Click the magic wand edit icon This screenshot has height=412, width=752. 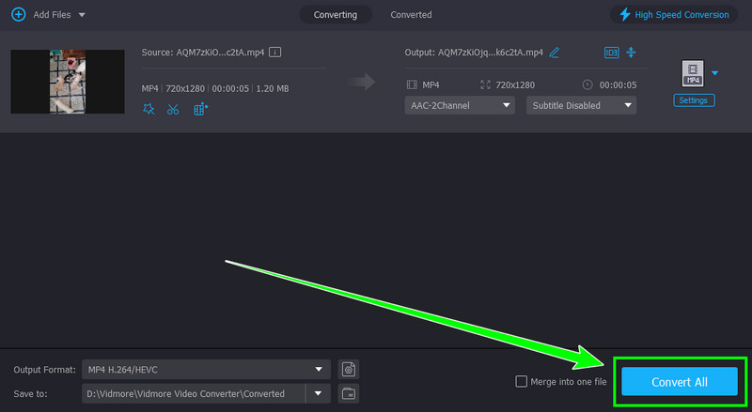pos(149,109)
